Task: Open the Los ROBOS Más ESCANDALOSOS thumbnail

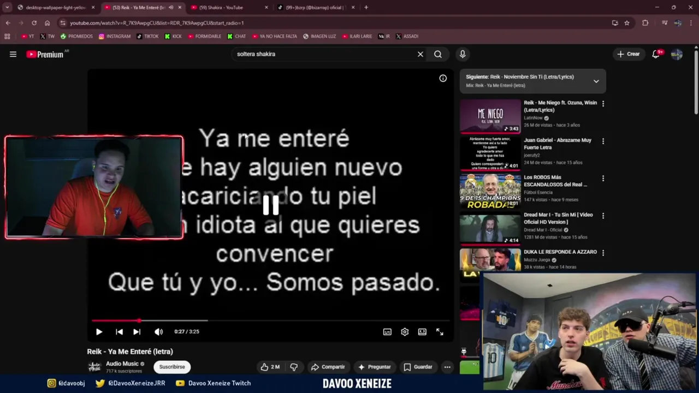Action: click(x=490, y=191)
